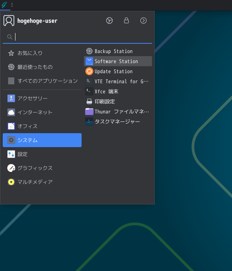Select インターネット category
This screenshot has width=232, height=271.
tap(42, 112)
